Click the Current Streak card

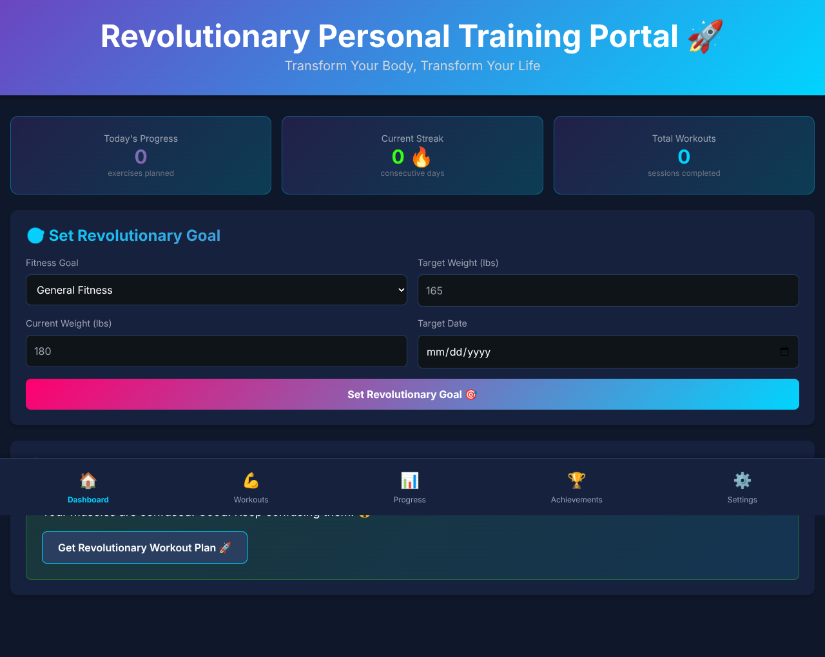412,155
